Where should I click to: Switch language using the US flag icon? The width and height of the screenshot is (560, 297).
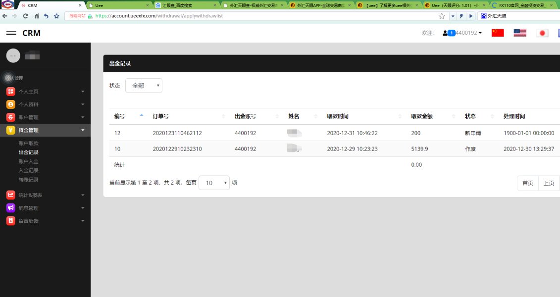click(520, 33)
